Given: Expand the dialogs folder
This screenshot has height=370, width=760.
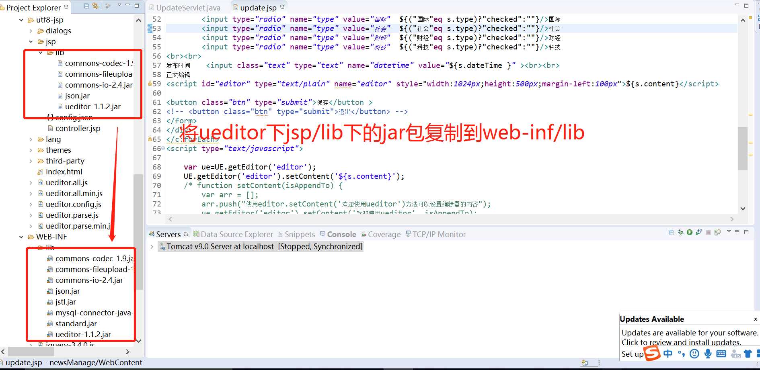Looking at the screenshot, I should [x=31, y=31].
